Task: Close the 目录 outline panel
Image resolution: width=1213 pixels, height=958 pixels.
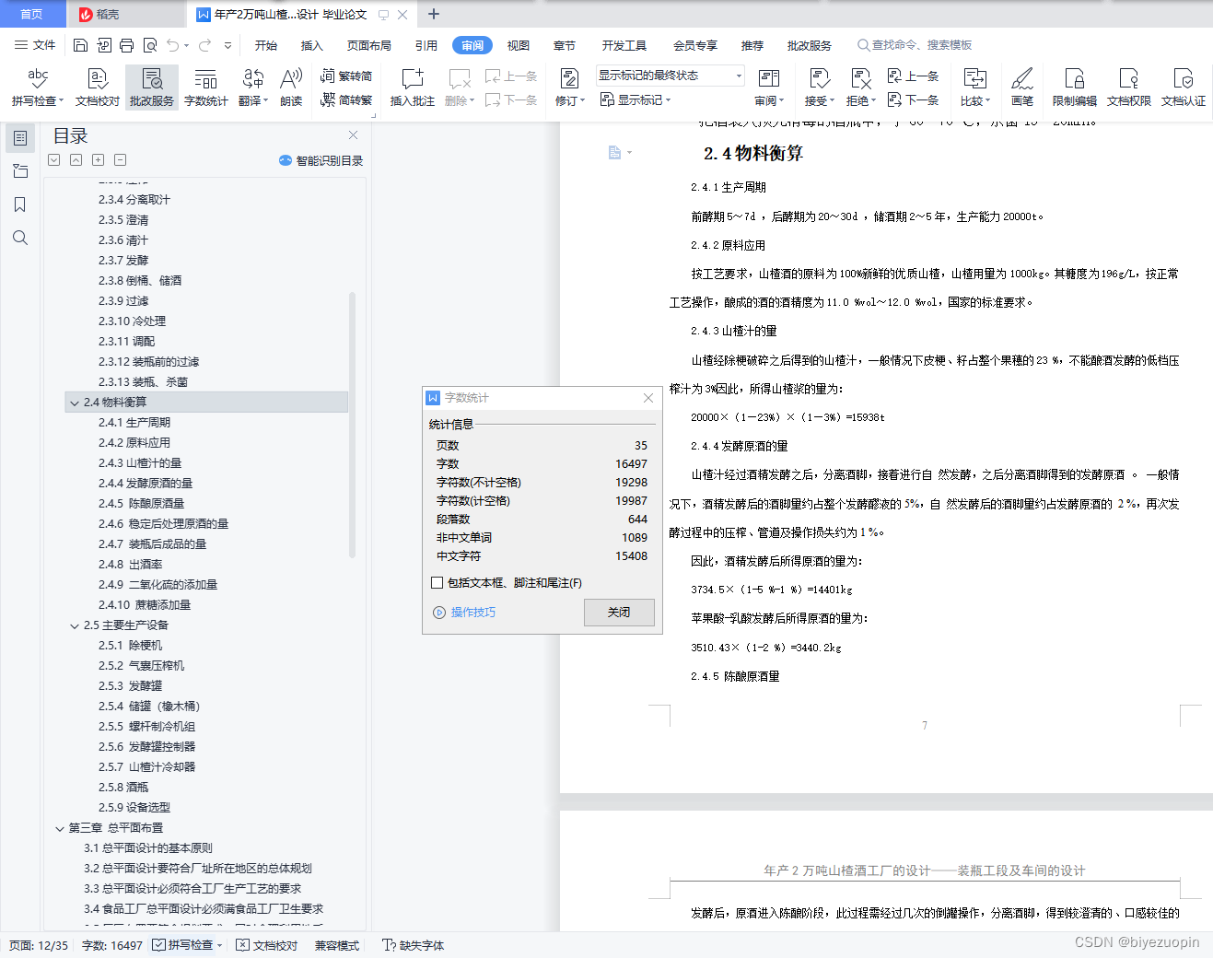Action: (353, 135)
